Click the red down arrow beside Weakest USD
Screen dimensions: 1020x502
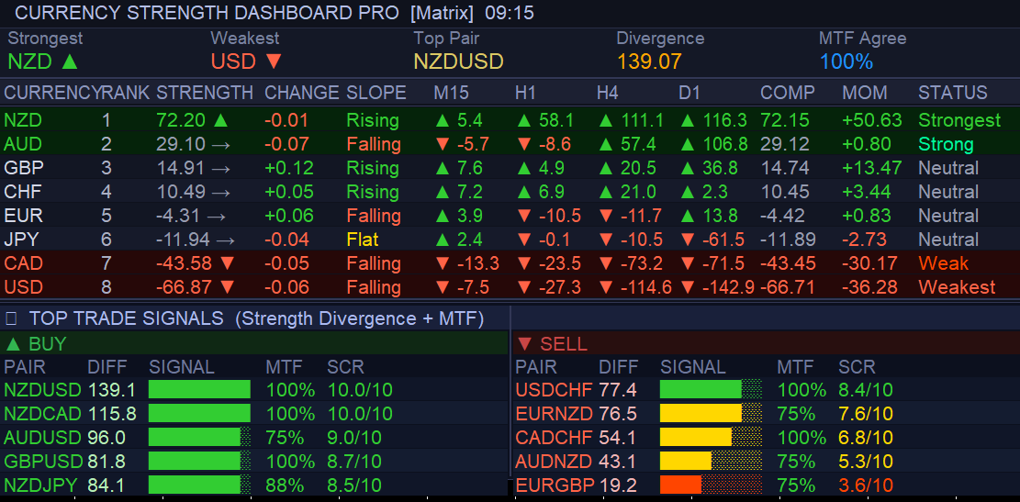(x=273, y=62)
